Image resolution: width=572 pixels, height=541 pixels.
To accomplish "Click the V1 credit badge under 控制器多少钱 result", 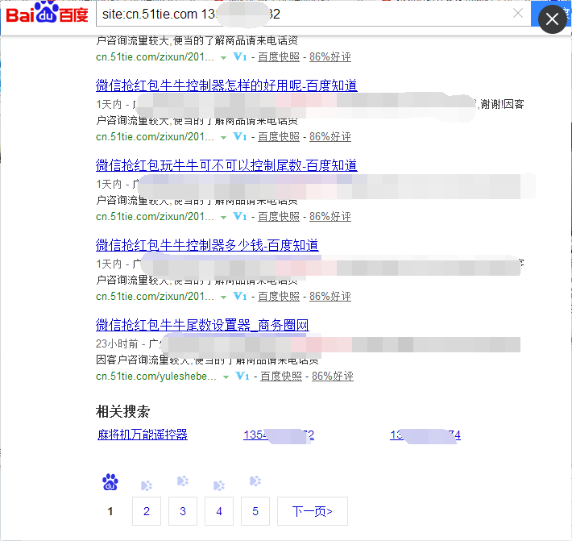I will pos(240,297).
